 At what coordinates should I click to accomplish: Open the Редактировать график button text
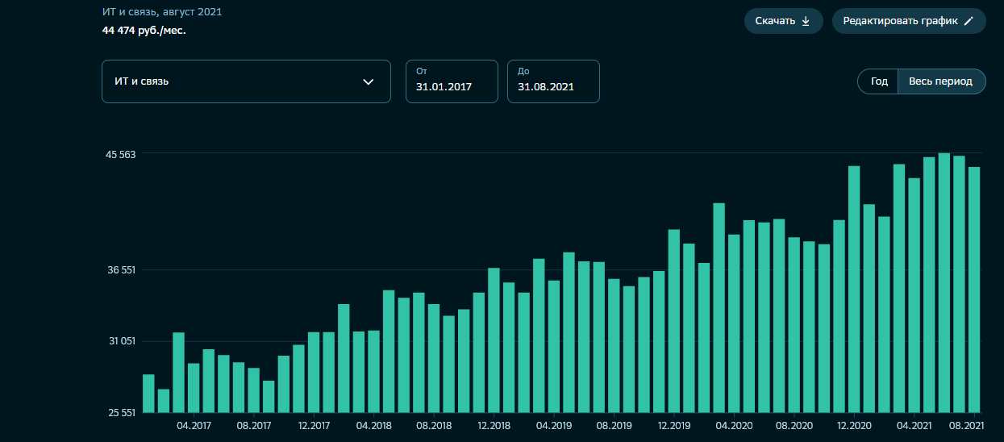tap(900, 21)
